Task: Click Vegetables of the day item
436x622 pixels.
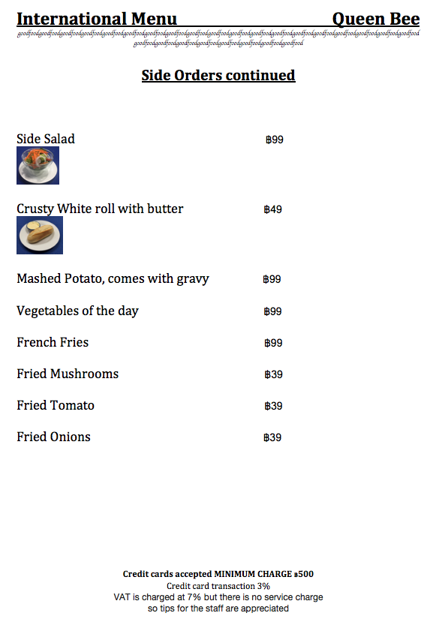Action: pyautogui.click(x=78, y=311)
